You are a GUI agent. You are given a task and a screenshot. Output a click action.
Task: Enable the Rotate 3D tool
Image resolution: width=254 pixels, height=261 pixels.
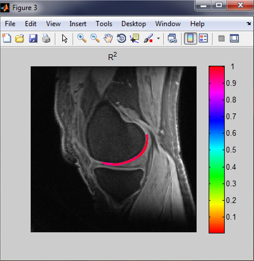click(121, 38)
